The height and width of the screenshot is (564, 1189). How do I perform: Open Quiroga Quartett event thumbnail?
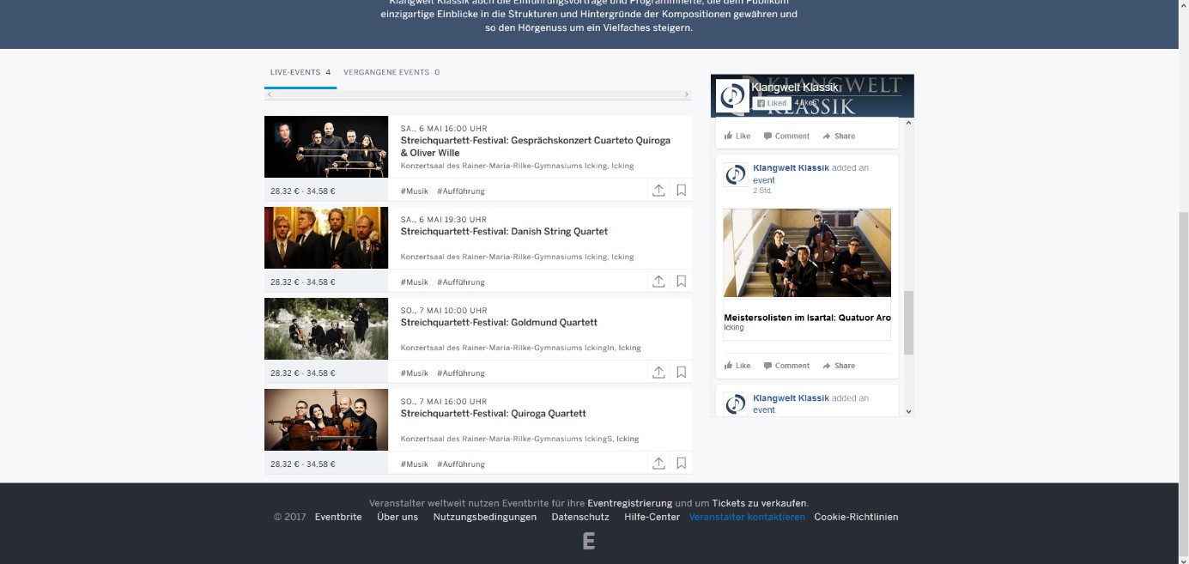coord(326,420)
